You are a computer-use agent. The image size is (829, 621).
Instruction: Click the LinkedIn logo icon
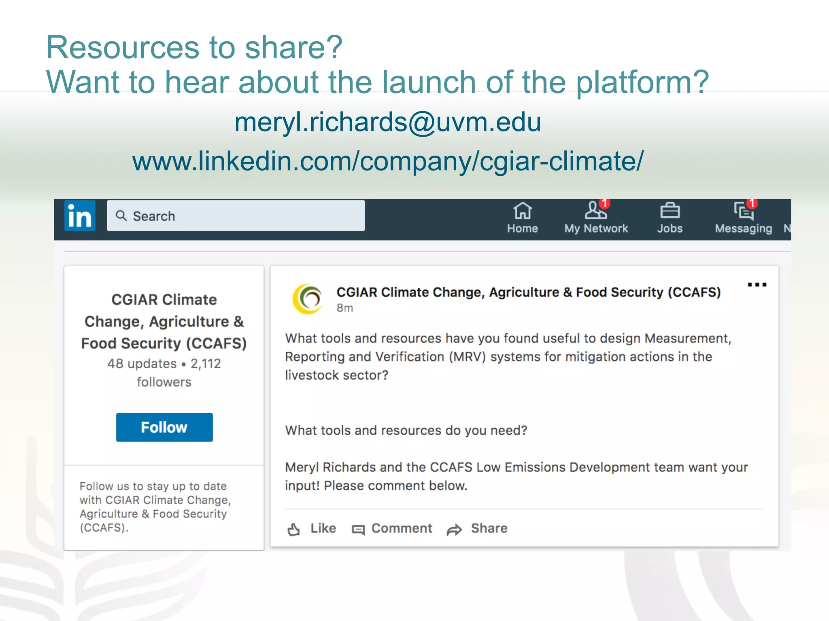pyautogui.click(x=80, y=216)
